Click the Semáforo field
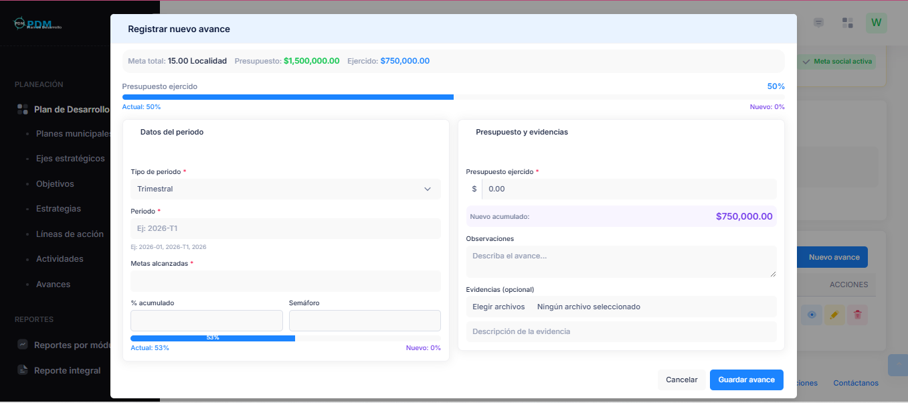Viewport: 908px width, 403px height. point(365,321)
